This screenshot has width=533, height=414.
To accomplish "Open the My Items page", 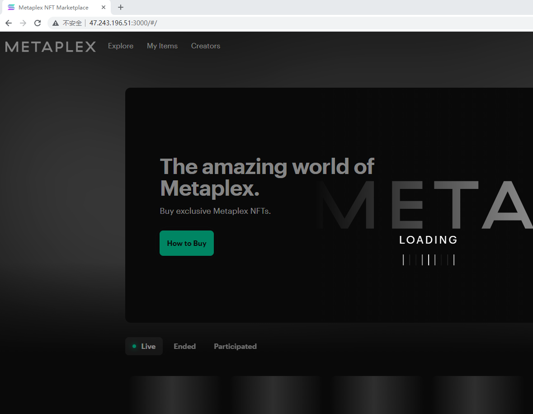I will coord(162,46).
